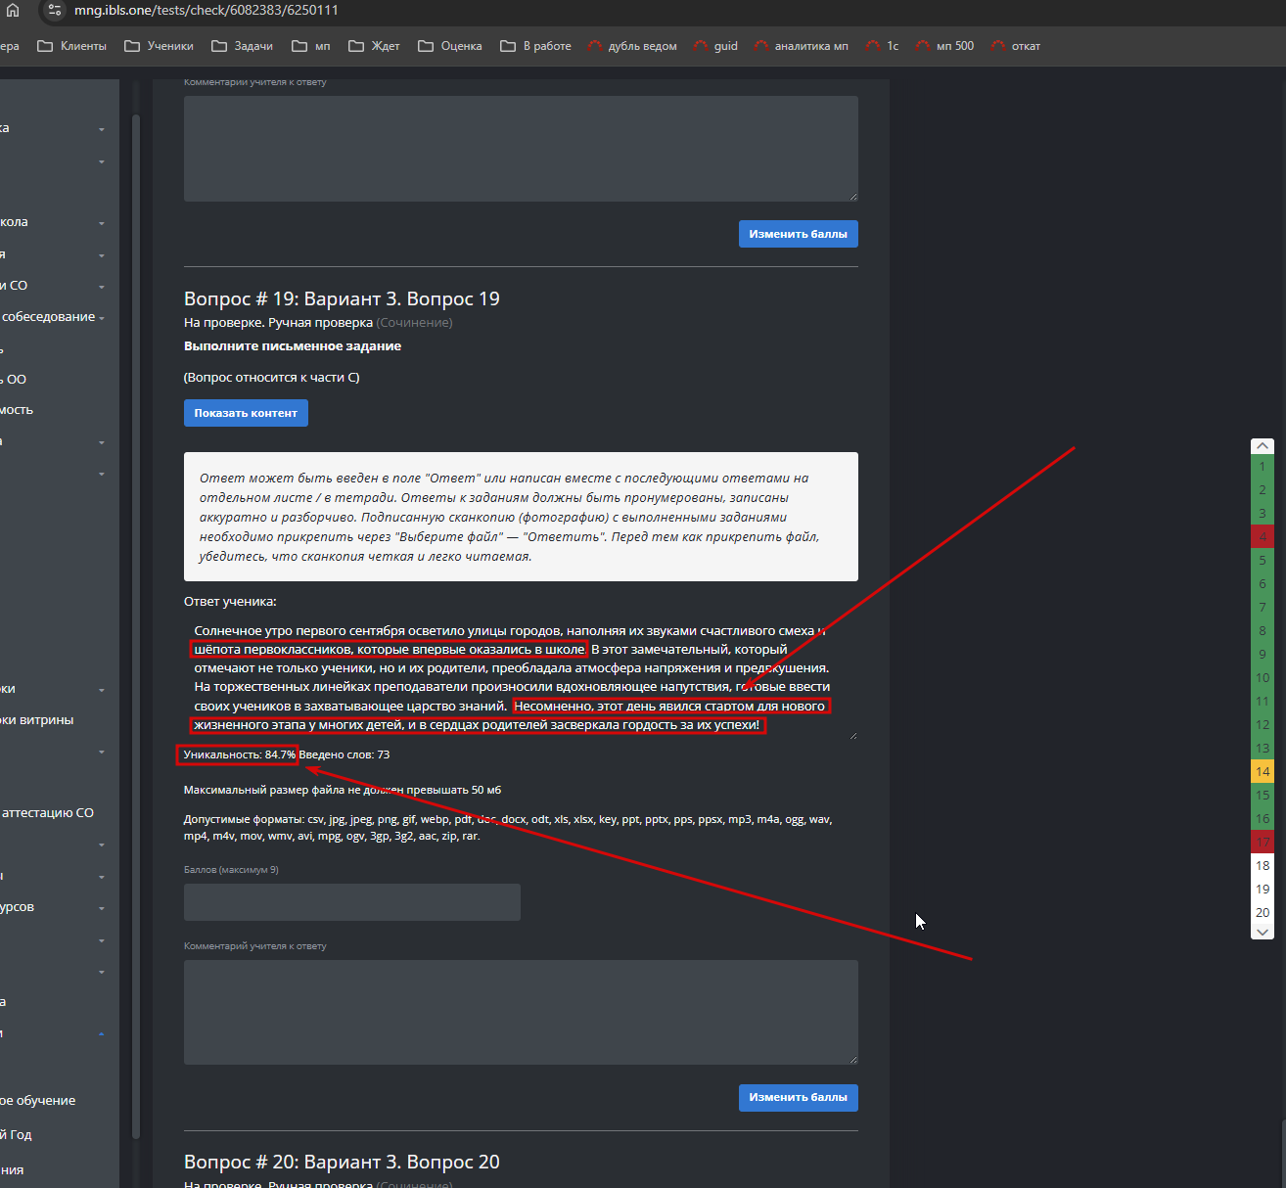Open the мп 500 bookmark
Screen dimensions: 1286x1188
944,46
